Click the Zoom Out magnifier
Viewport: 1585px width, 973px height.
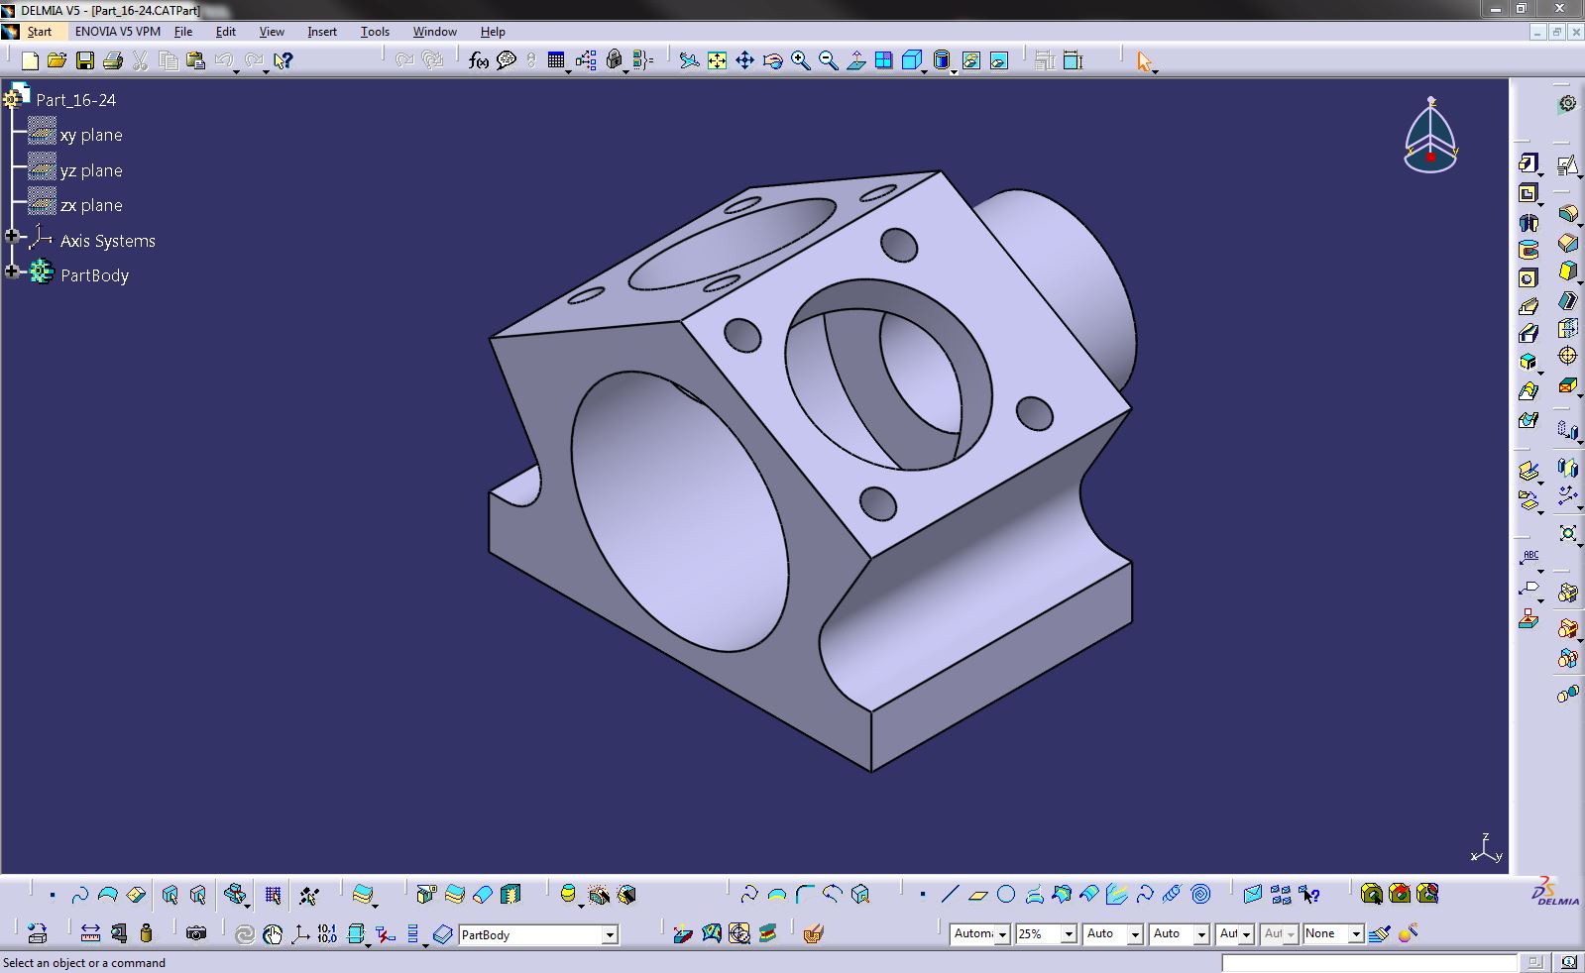pos(828,60)
